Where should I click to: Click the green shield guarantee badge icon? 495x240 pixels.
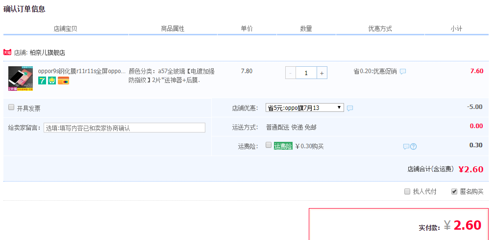pyautogui.click(x=52, y=80)
